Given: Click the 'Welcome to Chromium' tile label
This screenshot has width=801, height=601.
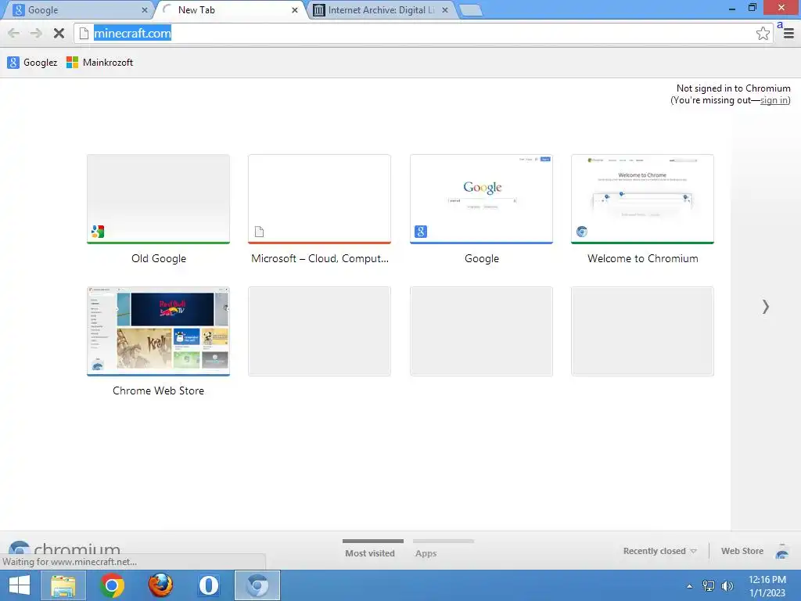Looking at the screenshot, I should tap(643, 258).
